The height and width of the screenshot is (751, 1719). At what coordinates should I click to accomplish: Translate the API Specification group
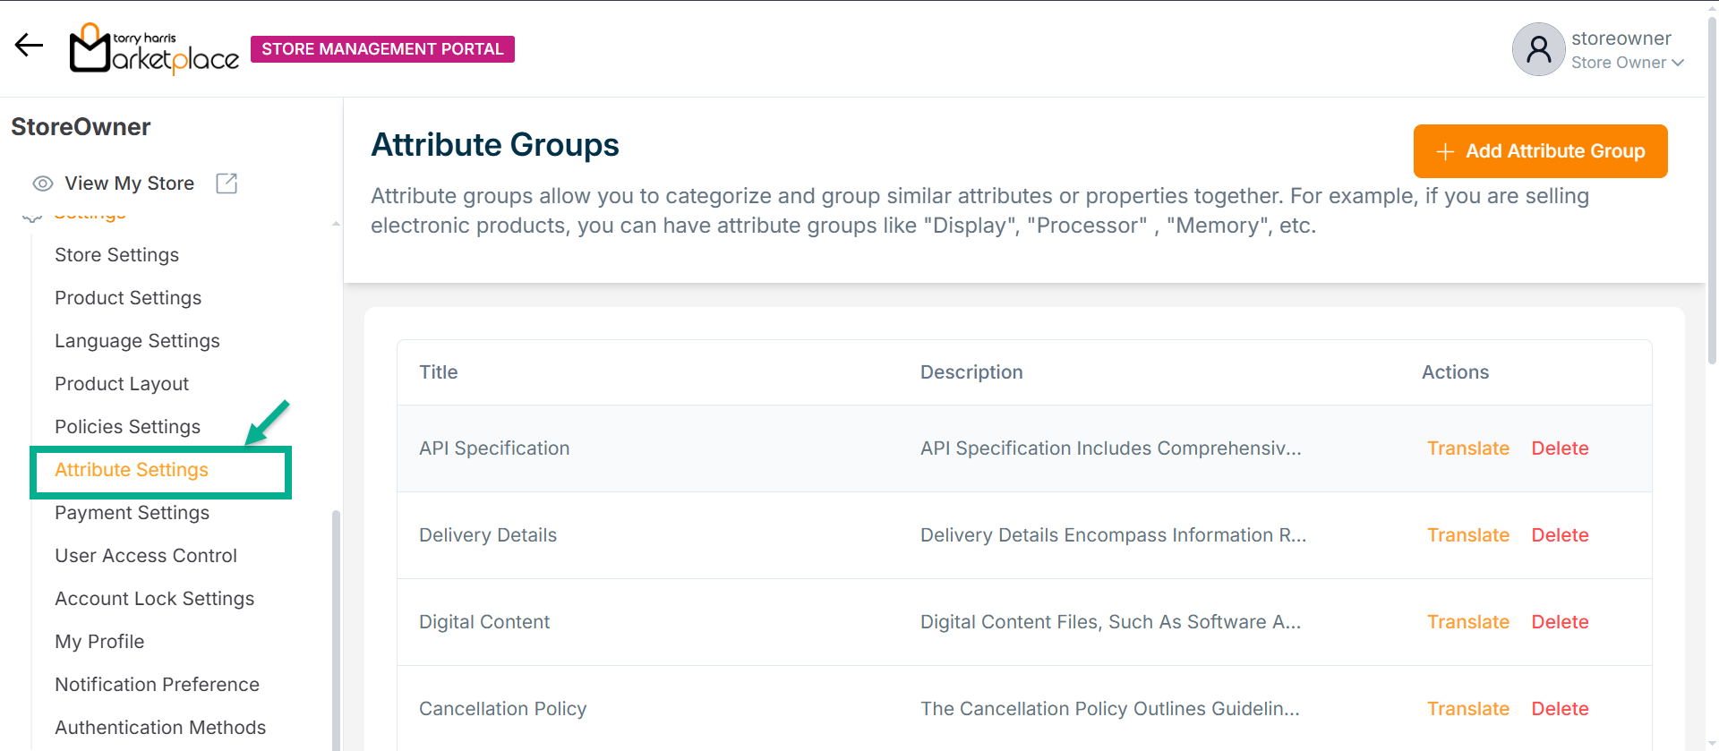pos(1467,448)
